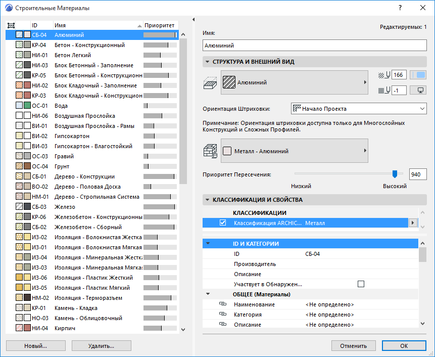Collapse КЛАССИФИКАЦИЯ И СВОЙСТВА section
The height and width of the screenshot is (357, 435).
pyautogui.click(x=207, y=200)
